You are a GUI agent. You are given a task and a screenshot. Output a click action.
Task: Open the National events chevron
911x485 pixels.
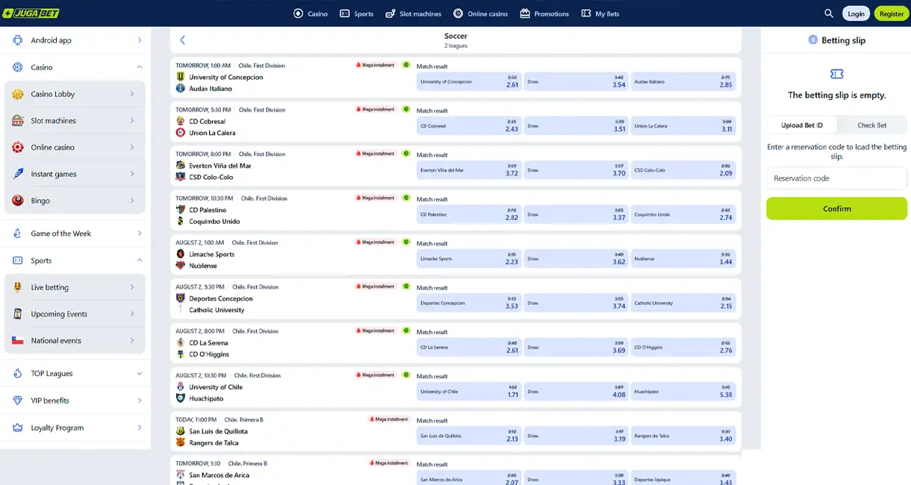132,340
